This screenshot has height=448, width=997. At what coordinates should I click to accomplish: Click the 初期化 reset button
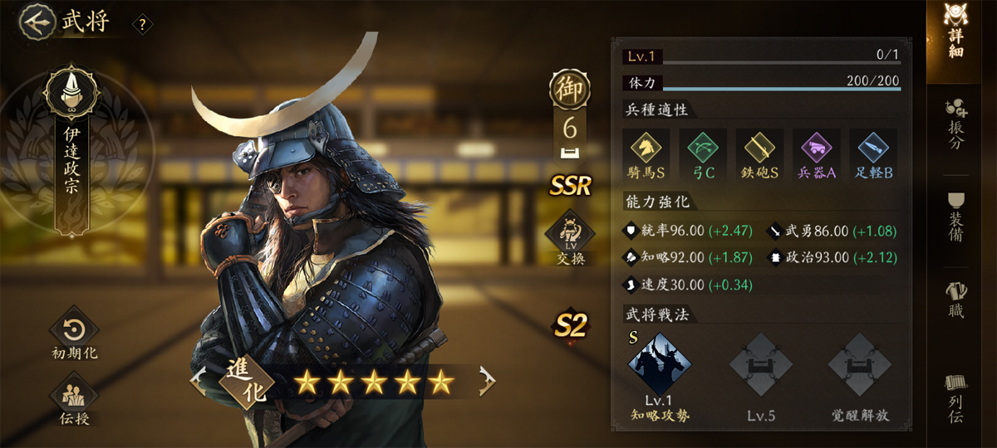(74, 336)
